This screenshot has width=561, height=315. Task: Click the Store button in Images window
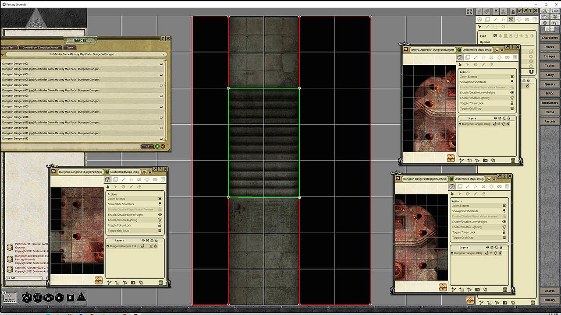[x=70, y=47]
